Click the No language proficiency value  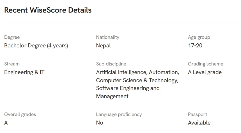[x=99, y=123]
